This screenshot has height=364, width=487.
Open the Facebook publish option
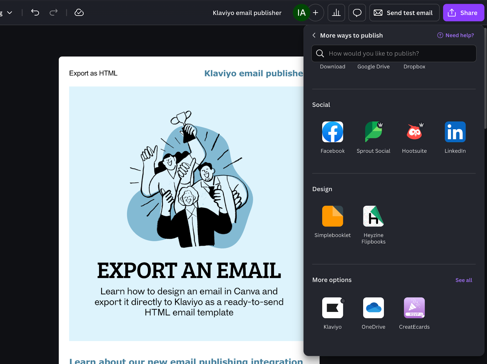(332, 132)
